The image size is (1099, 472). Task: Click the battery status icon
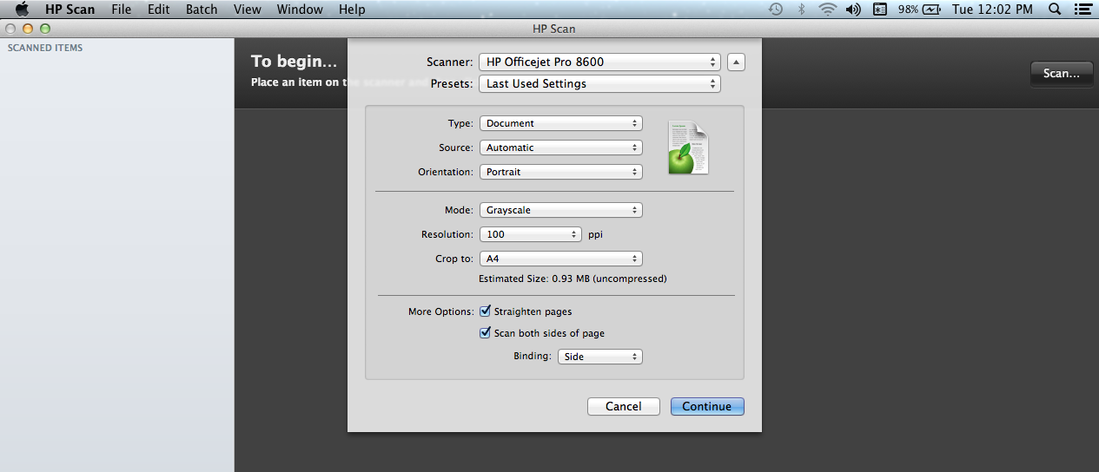tap(932, 10)
